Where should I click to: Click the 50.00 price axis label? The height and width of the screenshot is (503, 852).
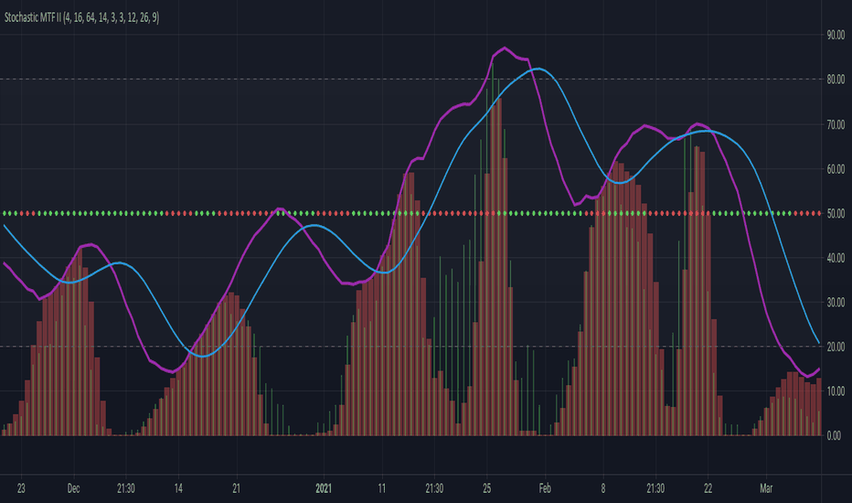(836, 214)
